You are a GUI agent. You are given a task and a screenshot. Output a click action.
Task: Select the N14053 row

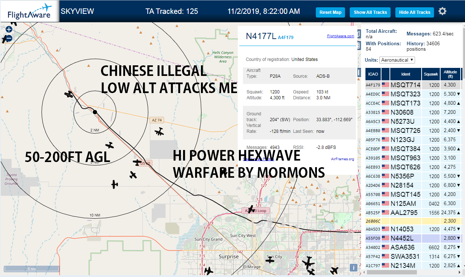(413, 229)
